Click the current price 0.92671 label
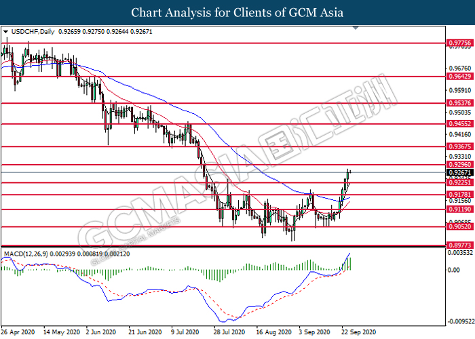The width and height of the screenshot is (475, 339). point(460,172)
